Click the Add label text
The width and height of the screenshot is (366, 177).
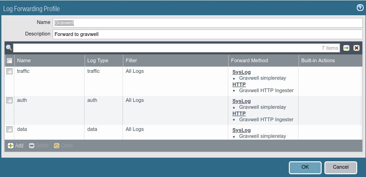pos(19,146)
